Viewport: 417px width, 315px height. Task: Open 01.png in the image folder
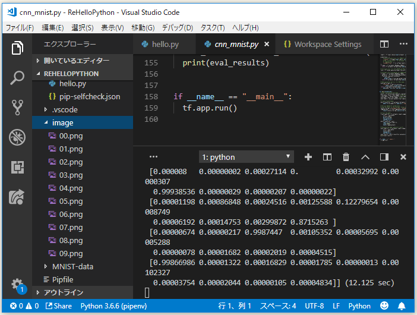click(83, 149)
